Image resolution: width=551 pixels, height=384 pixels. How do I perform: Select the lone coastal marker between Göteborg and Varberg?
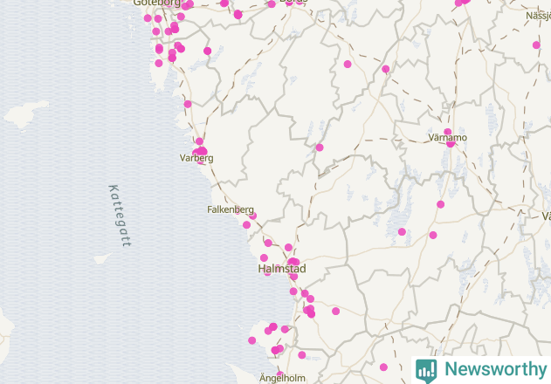pyautogui.click(x=188, y=104)
